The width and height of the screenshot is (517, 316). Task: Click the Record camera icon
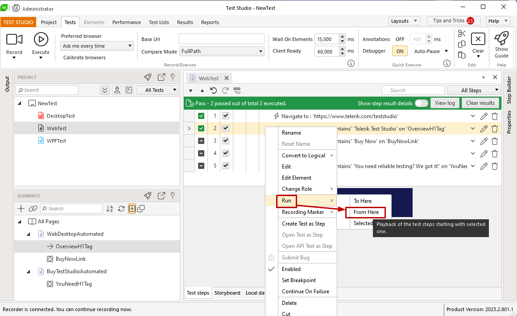pos(14,39)
